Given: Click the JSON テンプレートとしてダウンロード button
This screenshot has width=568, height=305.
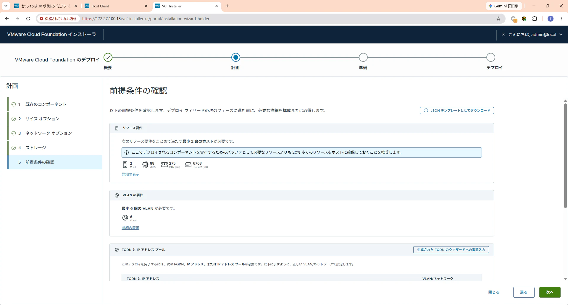Looking at the screenshot, I should pos(457,111).
